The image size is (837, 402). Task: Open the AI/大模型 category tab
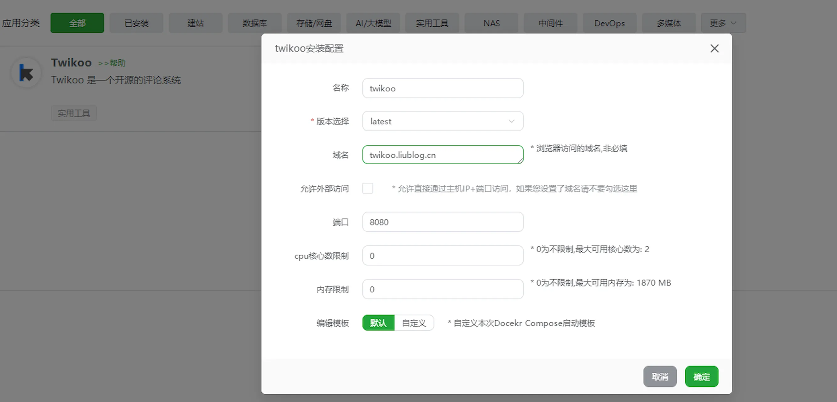click(x=373, y=23)
